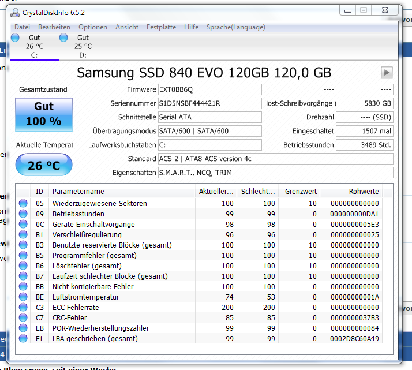Close the CrystalDiskInfo window
Screen dimensions: 412x370
point(385,10)
